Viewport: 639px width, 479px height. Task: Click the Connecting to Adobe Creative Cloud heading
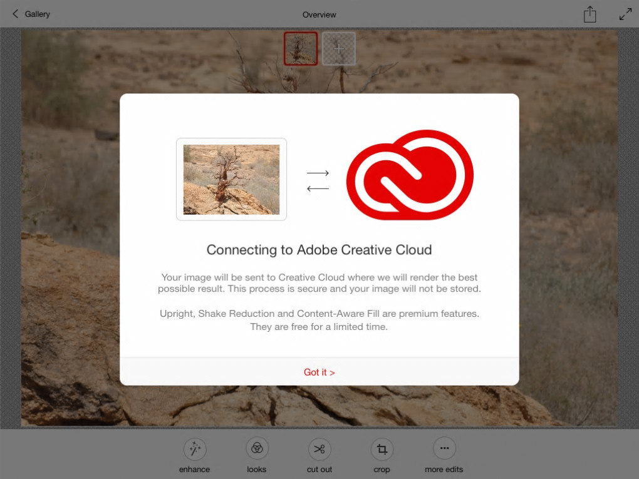click(319, 250)
